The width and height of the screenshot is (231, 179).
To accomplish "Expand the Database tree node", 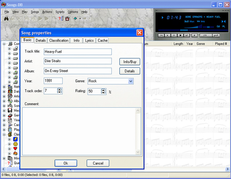I will point(4,91).
